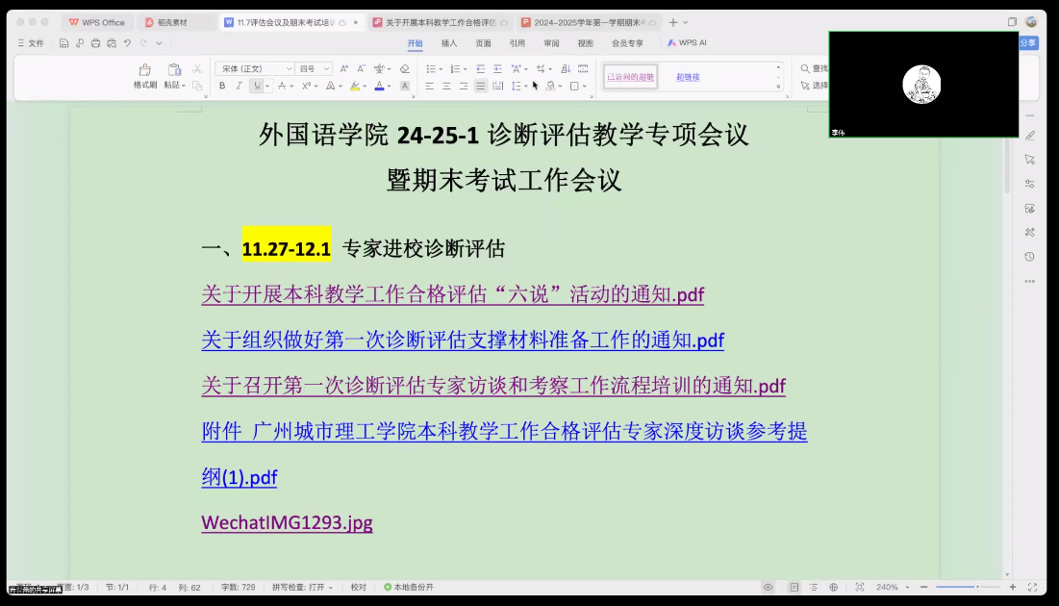
Task: Open the 文件 (File) menu
Action: coord(31,43)
